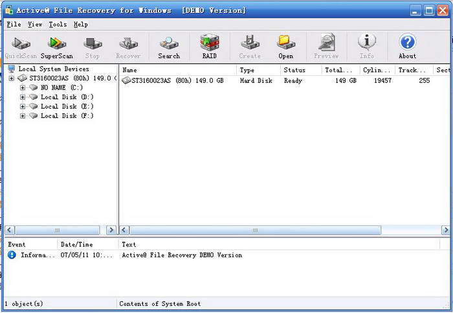This screenshot has width=453, height=313.
Task: Click the Cylin... column header
Action: pos(377,70)
